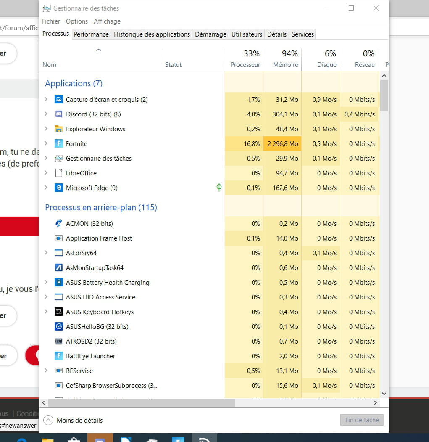This screenshot has height=442, width=429.
Task: Click the ASUS Battery Health Charging icon
Action: pos(58,283)
